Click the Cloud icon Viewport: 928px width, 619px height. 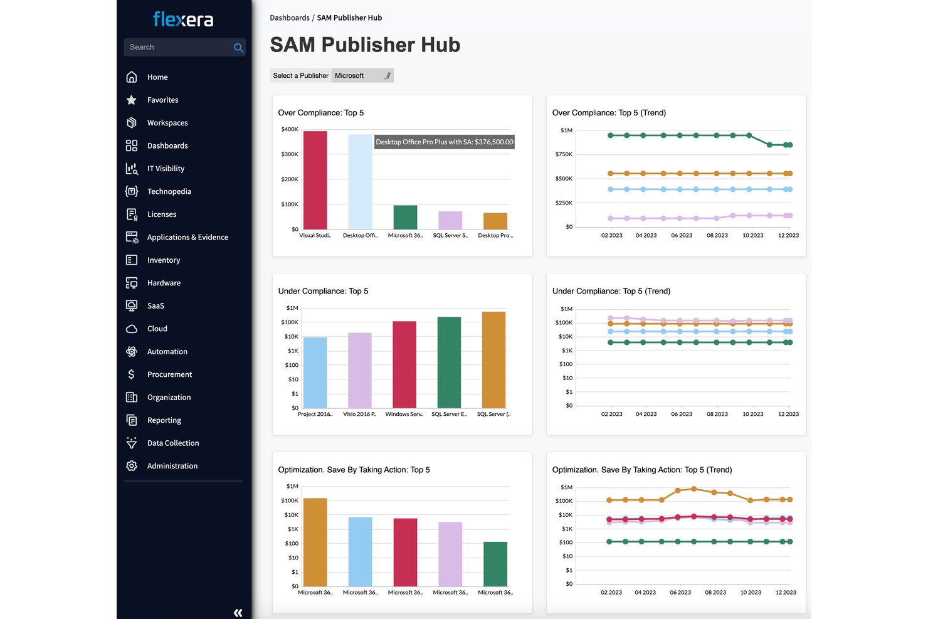132,329
